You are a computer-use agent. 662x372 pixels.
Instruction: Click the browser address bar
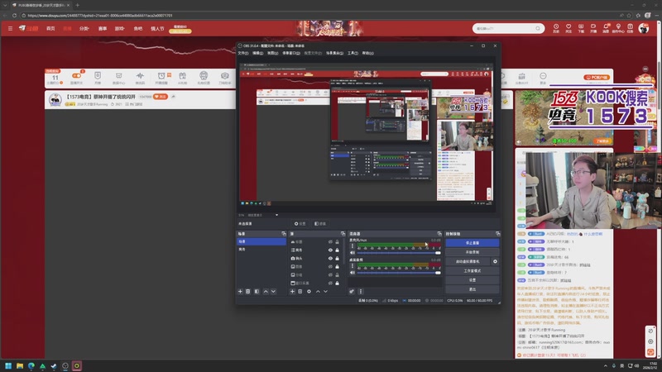pyautogui.click(x=317, y=15)
